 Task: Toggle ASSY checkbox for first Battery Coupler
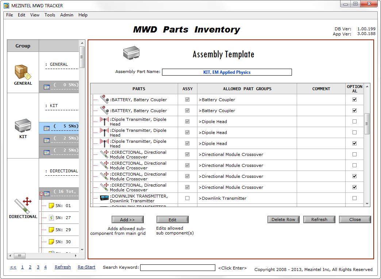pyautogui.click(x=187, y=99)
